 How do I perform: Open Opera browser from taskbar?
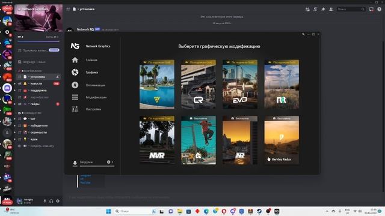click(x=224, y=211)
